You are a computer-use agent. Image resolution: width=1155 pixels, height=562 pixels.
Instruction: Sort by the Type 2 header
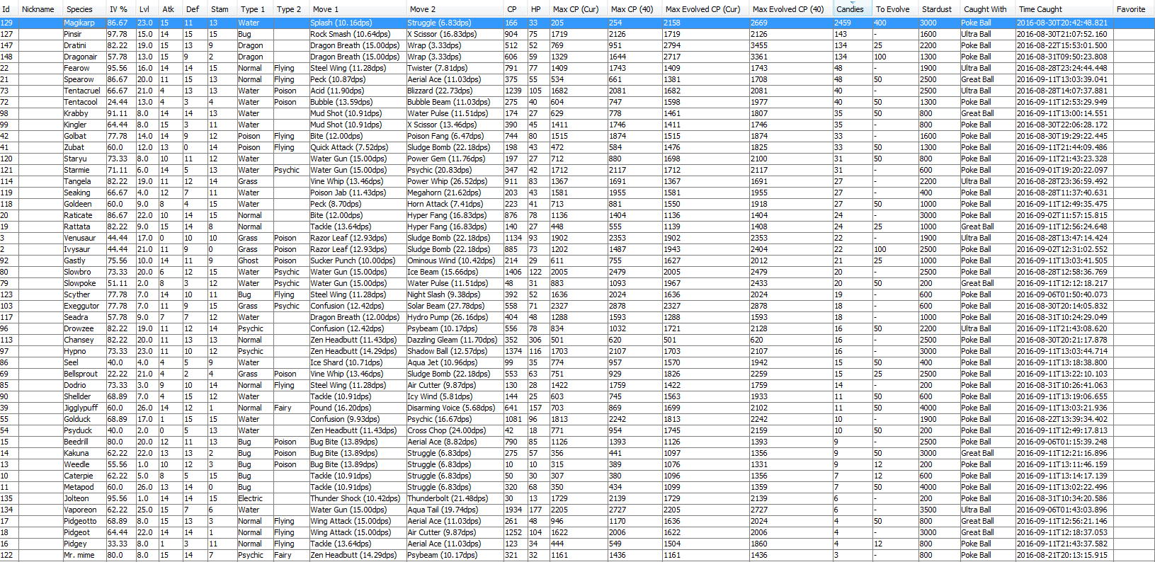coord(290,9)
